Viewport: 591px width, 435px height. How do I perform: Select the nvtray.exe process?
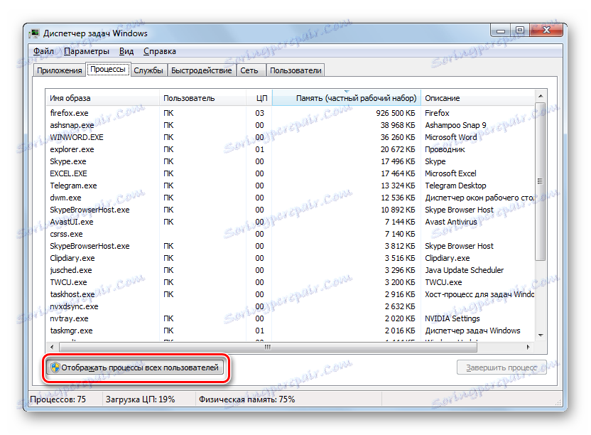(291, 318)
